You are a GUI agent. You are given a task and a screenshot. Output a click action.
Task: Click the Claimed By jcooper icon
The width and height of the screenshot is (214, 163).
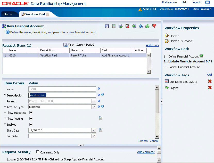pos(167,41)
